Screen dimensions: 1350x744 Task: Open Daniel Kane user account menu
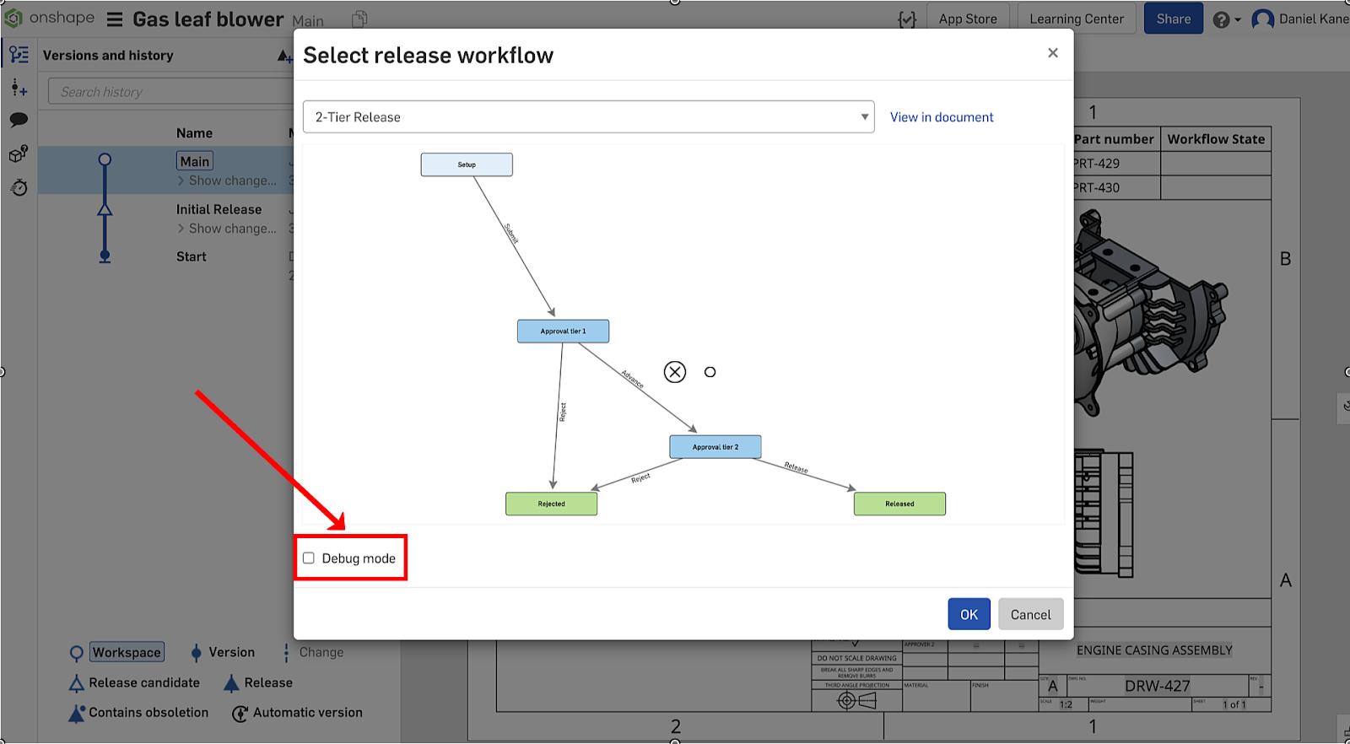(x=1299, y=19)
